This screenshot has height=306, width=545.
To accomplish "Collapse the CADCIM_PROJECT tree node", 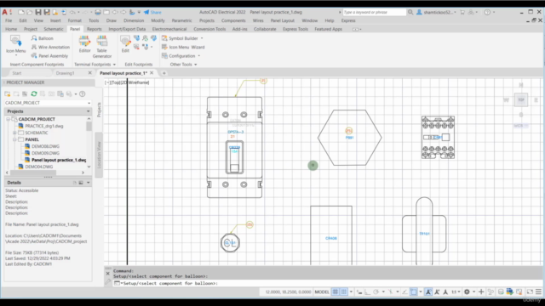I will click(8, 119).
